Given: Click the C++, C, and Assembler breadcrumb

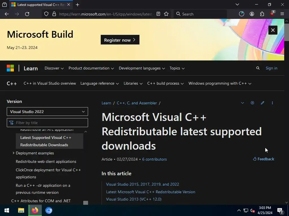Looking at the screenshot, I should 137,103.
